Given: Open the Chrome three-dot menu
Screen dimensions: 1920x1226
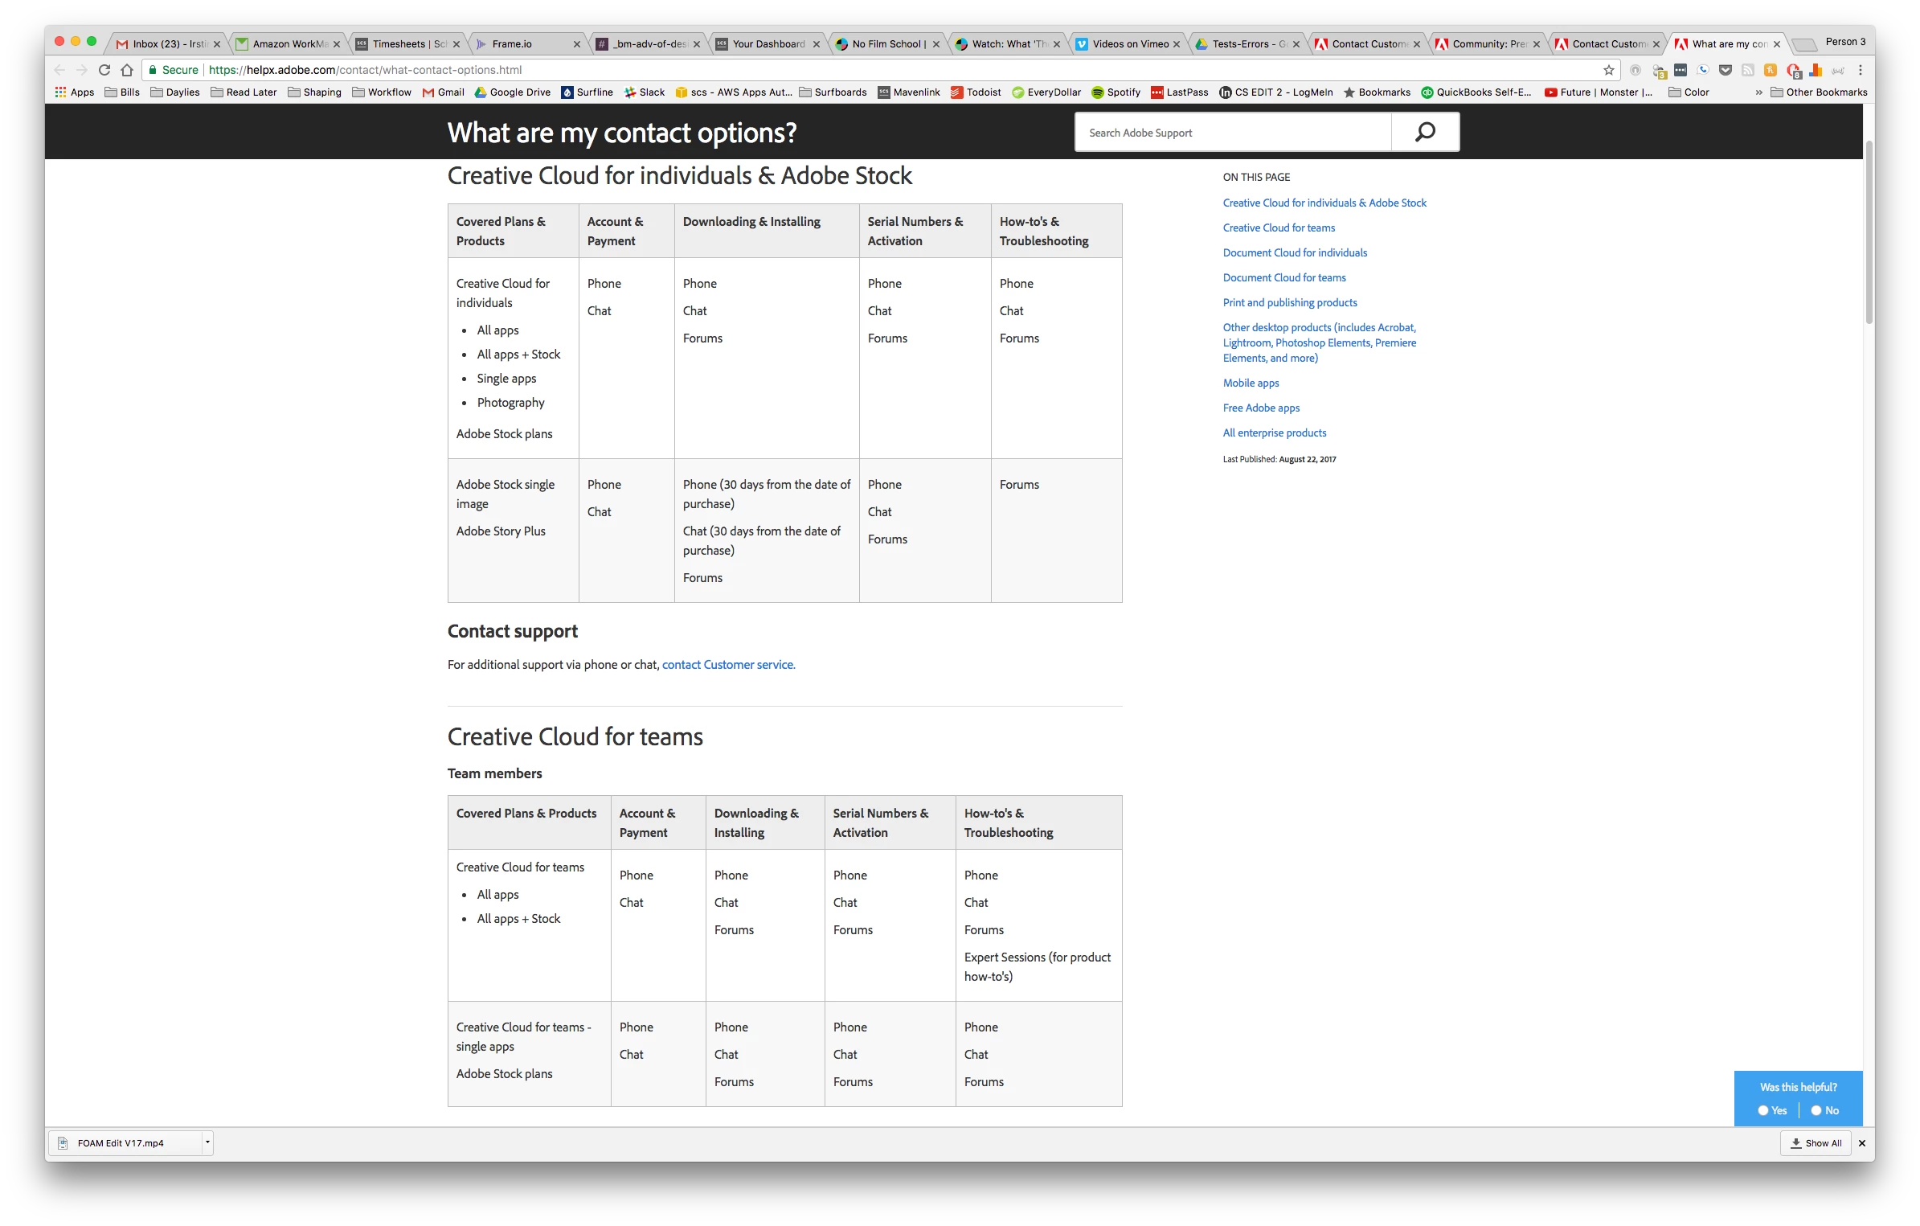Looking at the screenshot, I should click(1860, 70).
